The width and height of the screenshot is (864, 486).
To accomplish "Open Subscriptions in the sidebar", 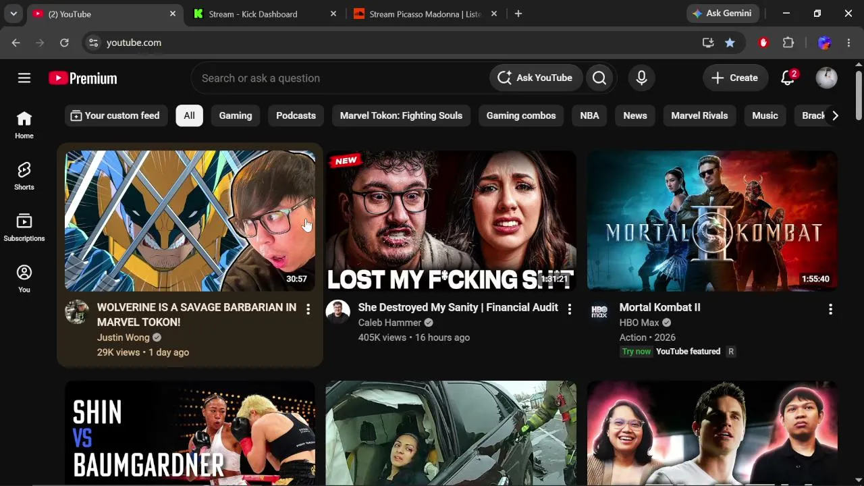I will (x=24, y=228).
